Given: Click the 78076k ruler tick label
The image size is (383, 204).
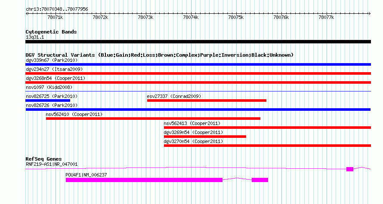Looking at the screenshot, I should [x=281, y=17].
